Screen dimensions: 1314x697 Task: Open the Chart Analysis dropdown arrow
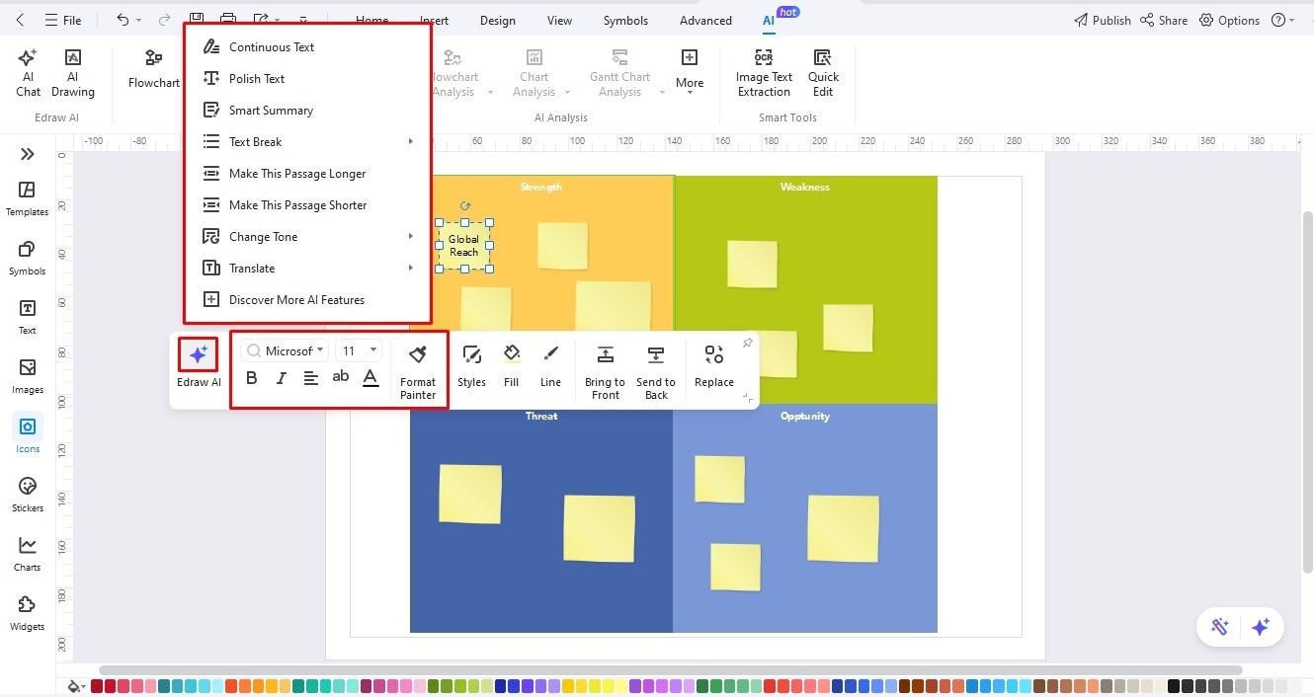tap(567, 93)
